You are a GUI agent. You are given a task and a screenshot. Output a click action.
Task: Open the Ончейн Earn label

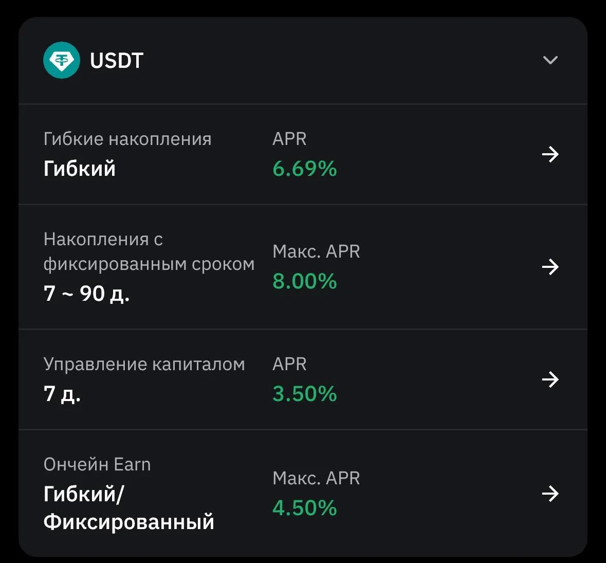[x=97, y=464]
